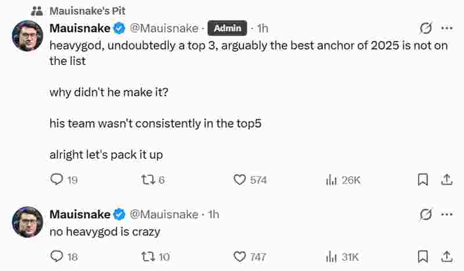View analytics for the 26K views post
Viewport: 464px width, 271px height.
(x=332, y=180)
